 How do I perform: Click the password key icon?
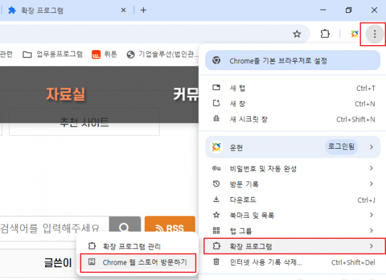(216, 169)
